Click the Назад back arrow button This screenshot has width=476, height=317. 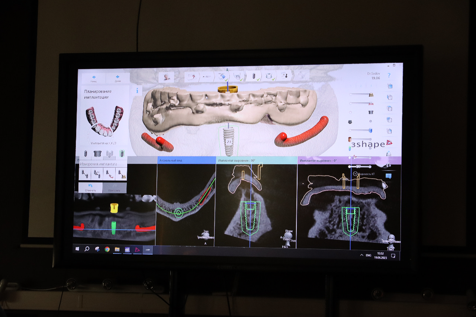[x=94, y=78]
